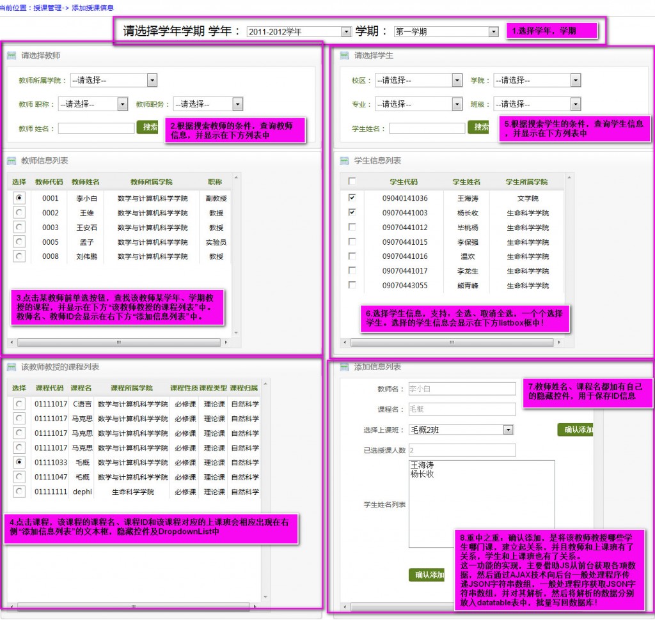Click the 课程所属学院 column header

[x=132, y=388]
